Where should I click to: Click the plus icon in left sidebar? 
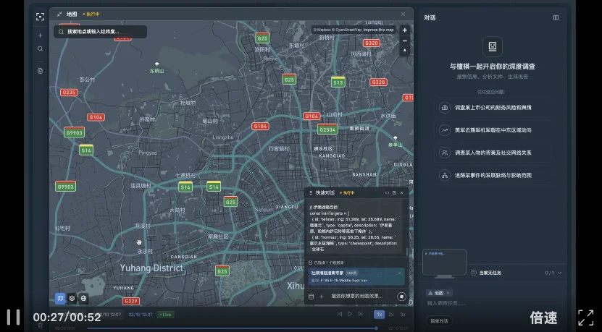pos(40,35)
